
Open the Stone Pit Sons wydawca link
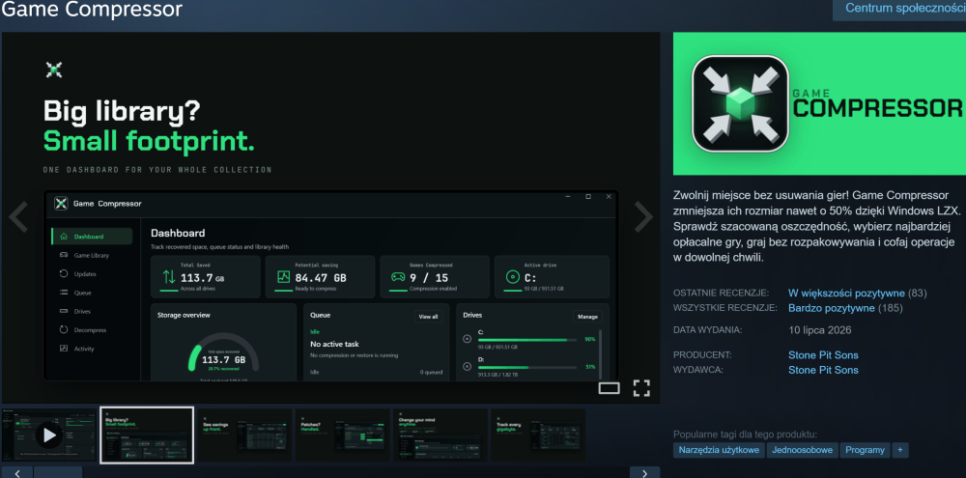click(823, 370)
